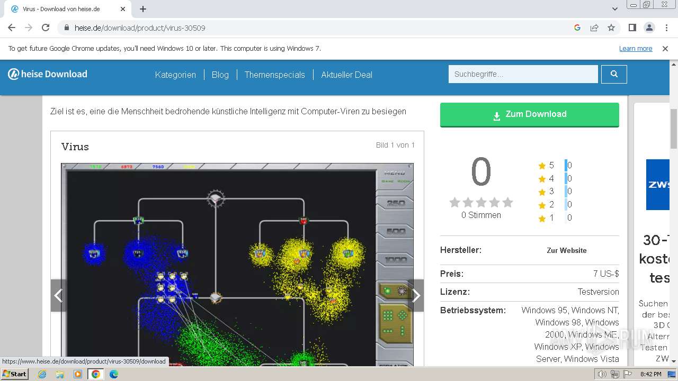
Task: Open Windows Explorer from the taskbar
Action: (x=60, y=374)
